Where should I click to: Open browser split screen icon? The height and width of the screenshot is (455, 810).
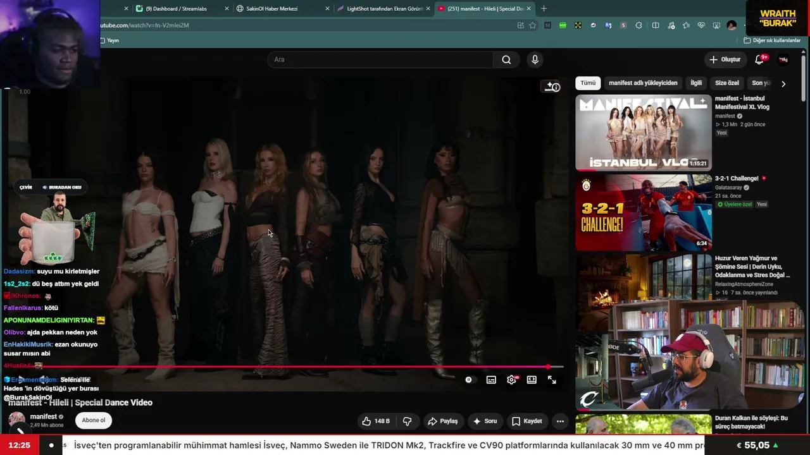click(x=656, y=25)
